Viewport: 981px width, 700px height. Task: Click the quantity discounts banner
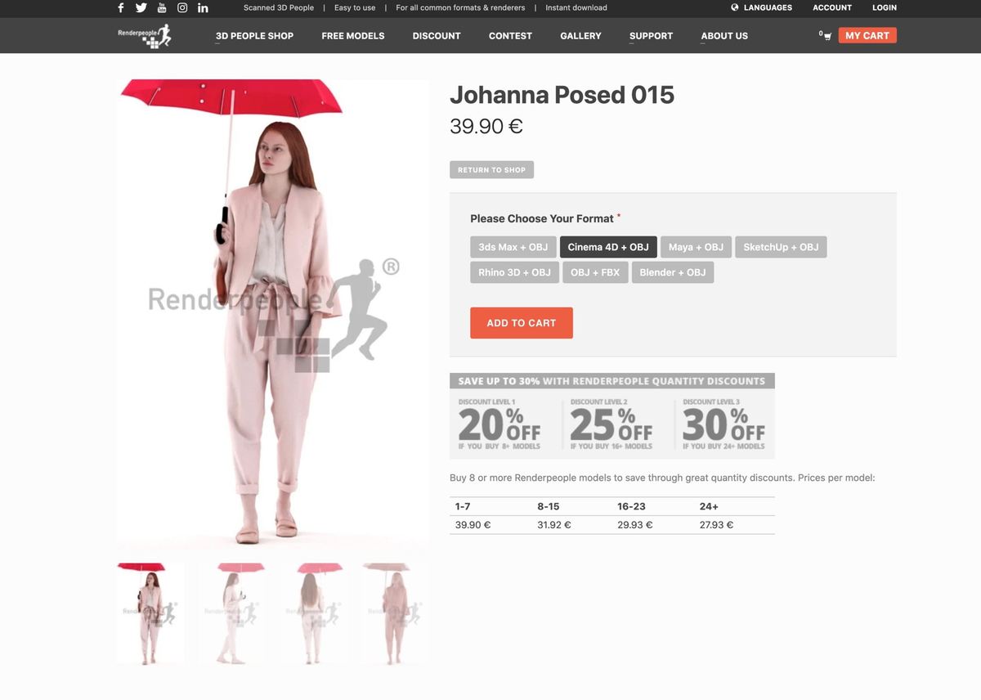[x=612, y=416]
